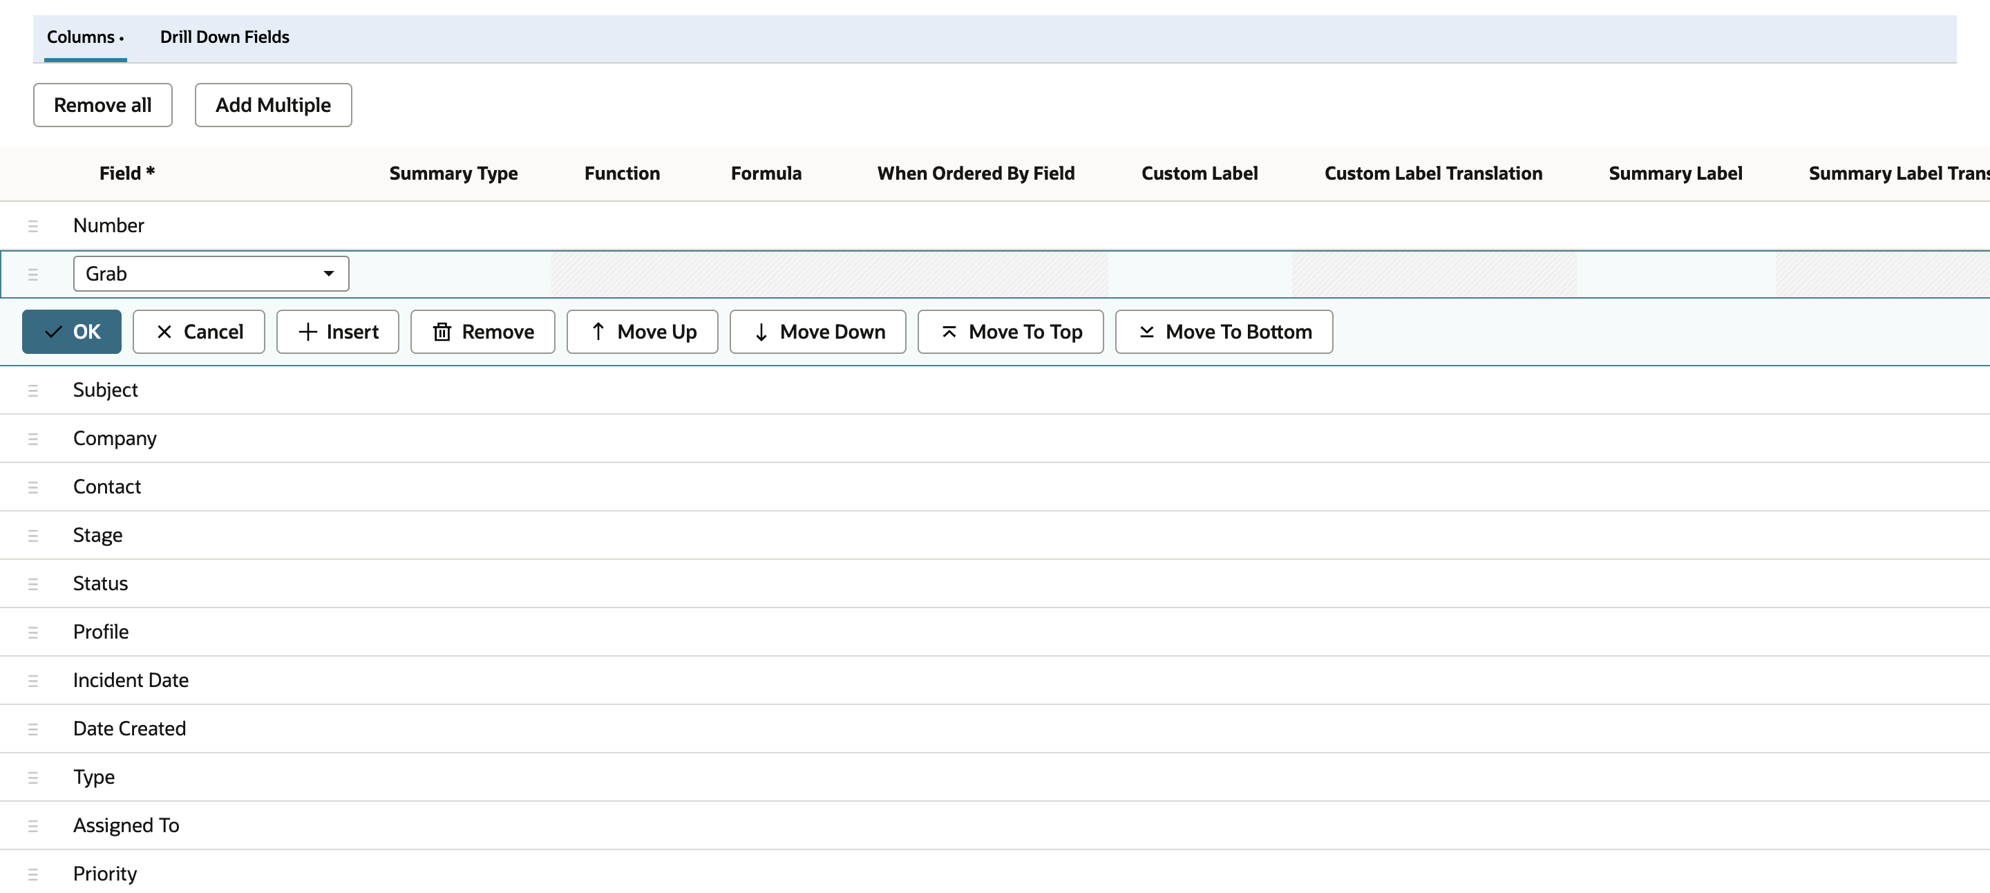Move the selected row down
Screen dimensions: 1990x893
(x=817, y=331)
